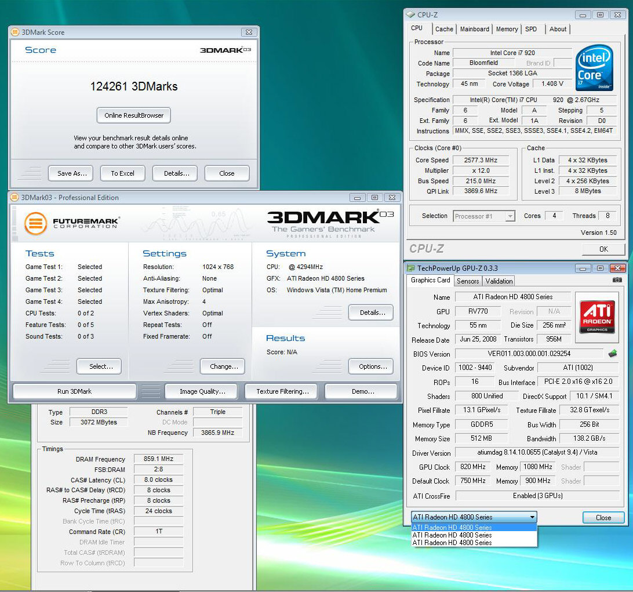Click the Core Speed value 2577.3 MHz
This screenshot has width=633, height=592.
(481, 160)
